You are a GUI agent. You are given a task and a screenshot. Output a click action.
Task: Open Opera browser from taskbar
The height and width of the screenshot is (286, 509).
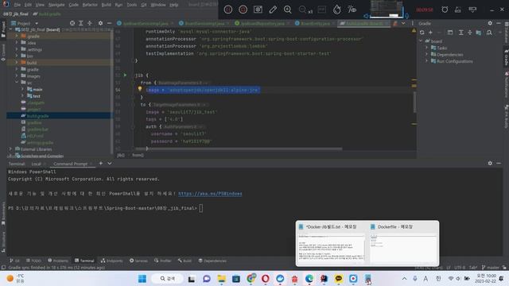coord(265,279)
